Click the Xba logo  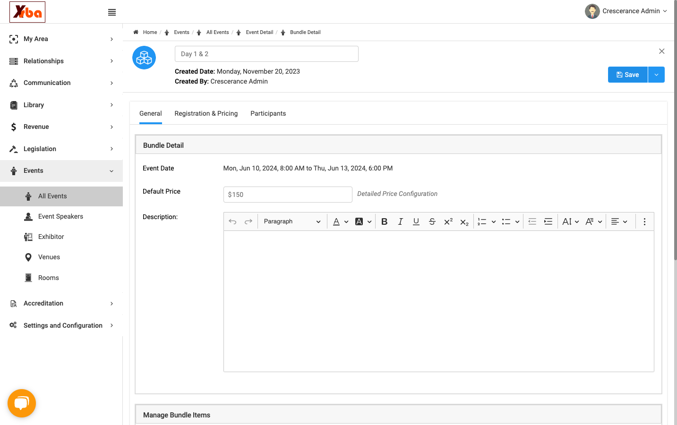tap(27, 12)
